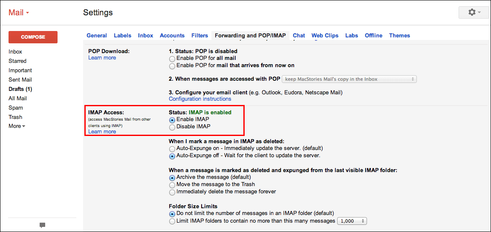Switch to the Offline settings tab
The image size is (491, 232).
click(x=373, y=36)
